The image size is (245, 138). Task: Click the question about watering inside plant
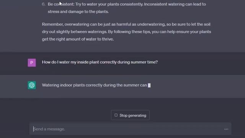100,62
